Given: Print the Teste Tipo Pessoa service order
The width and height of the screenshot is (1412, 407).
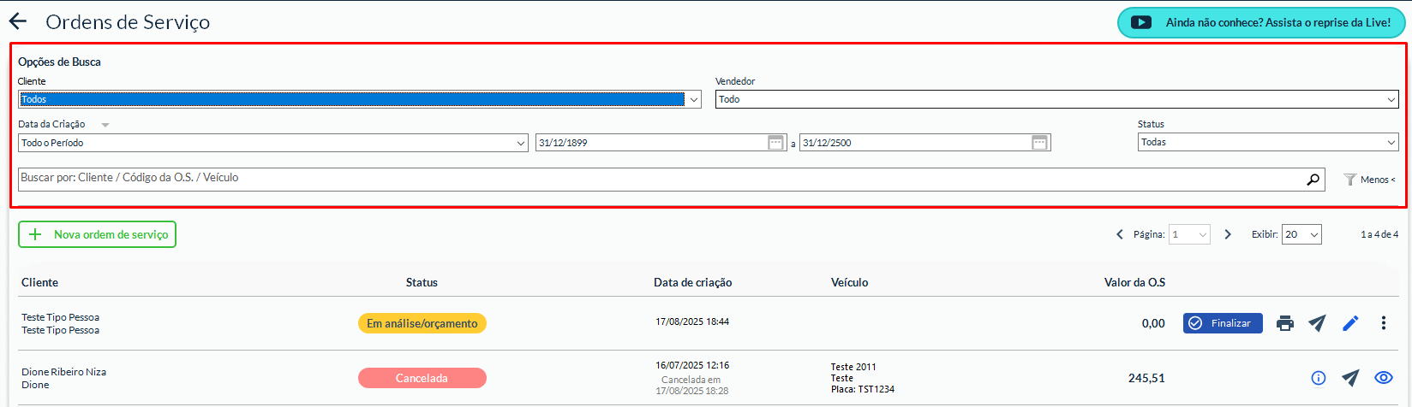Looking at the screenshot, I should (x=1284, y=323).
